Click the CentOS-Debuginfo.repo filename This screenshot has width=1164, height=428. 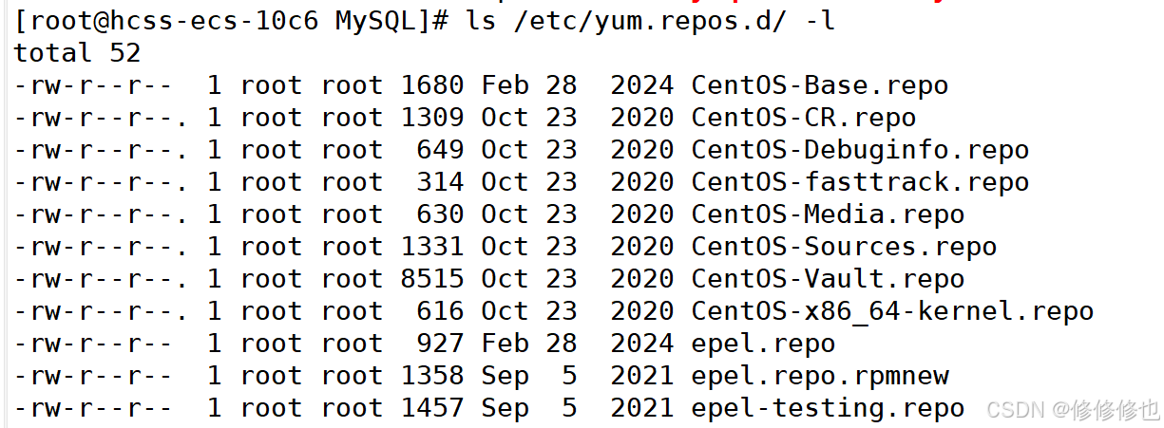coord(860,150)
